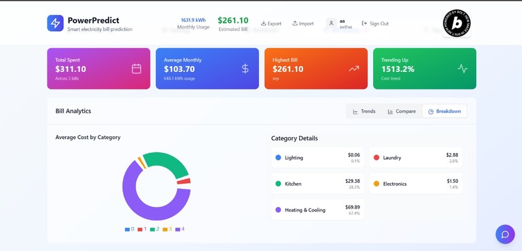Open the Average Monthly $103.70 card

[x=207, y=69]
